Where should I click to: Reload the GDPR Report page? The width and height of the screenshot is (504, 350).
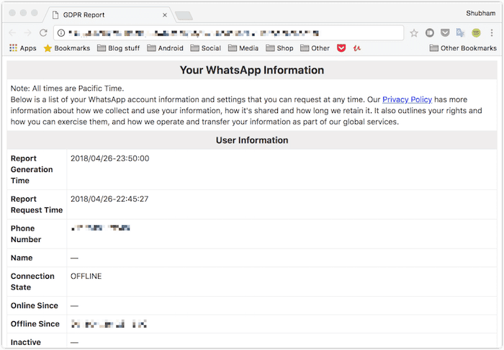point(43,33)
